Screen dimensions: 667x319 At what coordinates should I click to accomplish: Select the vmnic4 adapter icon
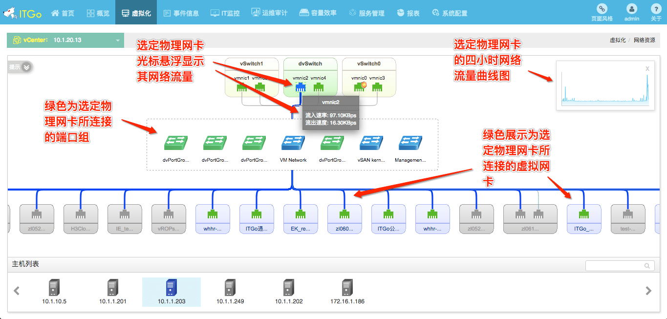point(319,87)
